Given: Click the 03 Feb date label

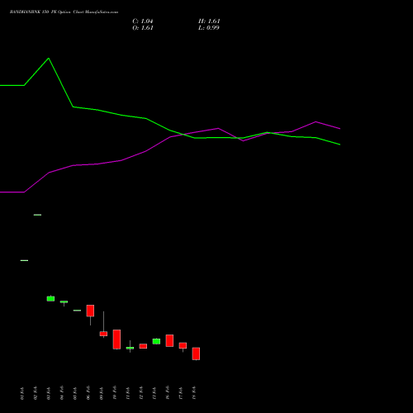Looking at the screenshot, I should (49, 393).
